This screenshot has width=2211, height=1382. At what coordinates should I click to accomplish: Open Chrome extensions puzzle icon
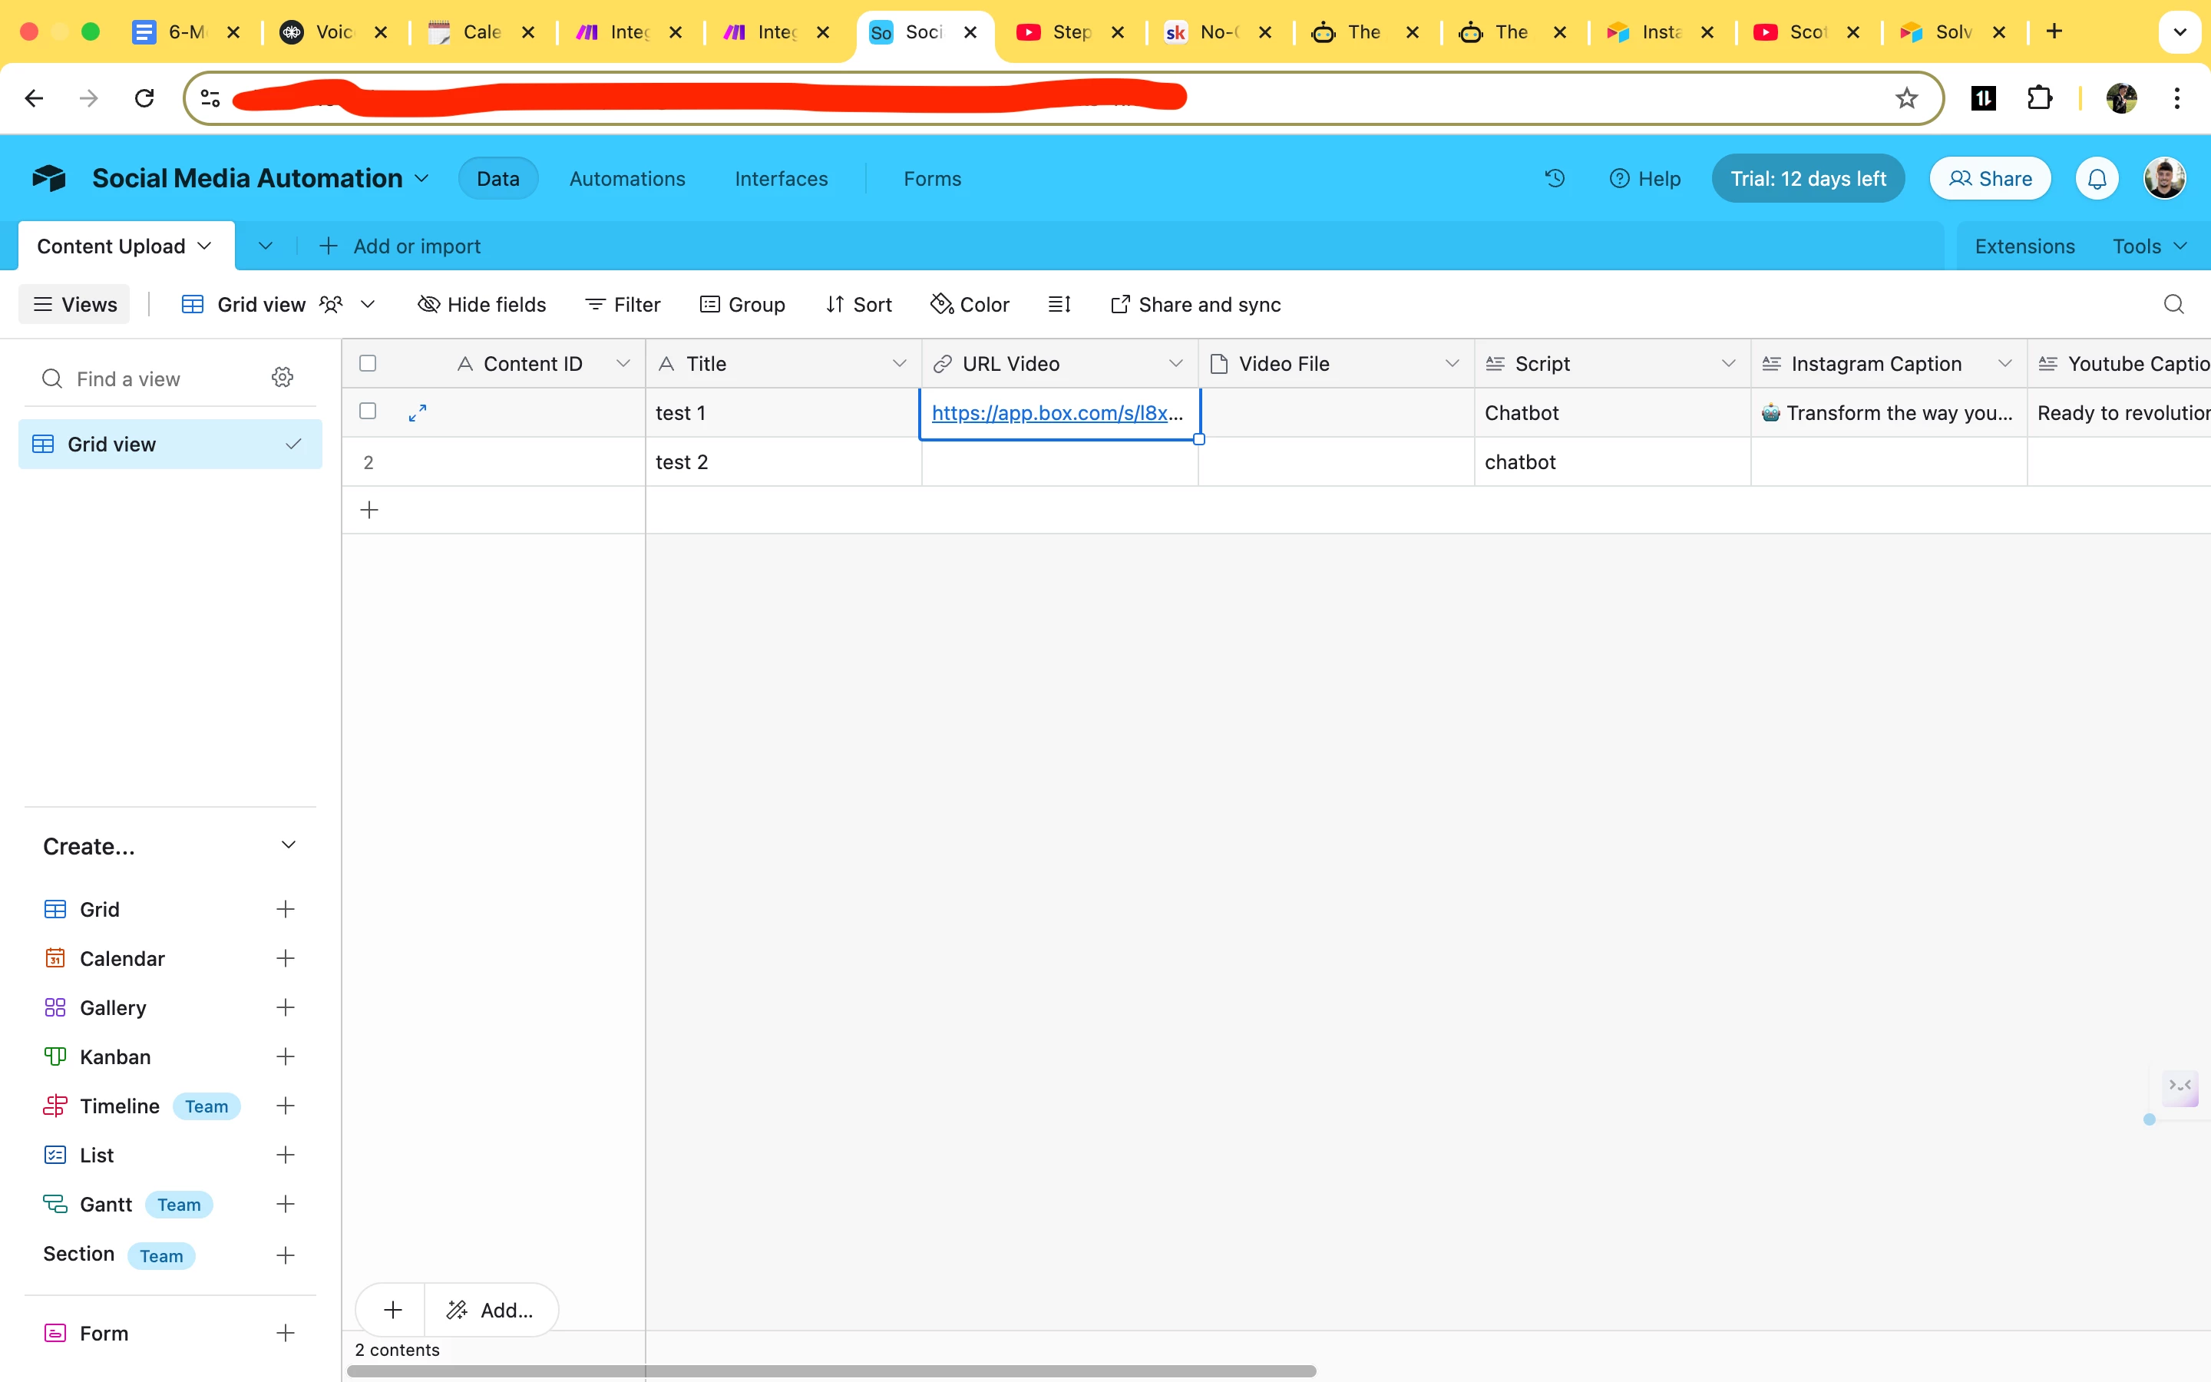[2039, 98]
